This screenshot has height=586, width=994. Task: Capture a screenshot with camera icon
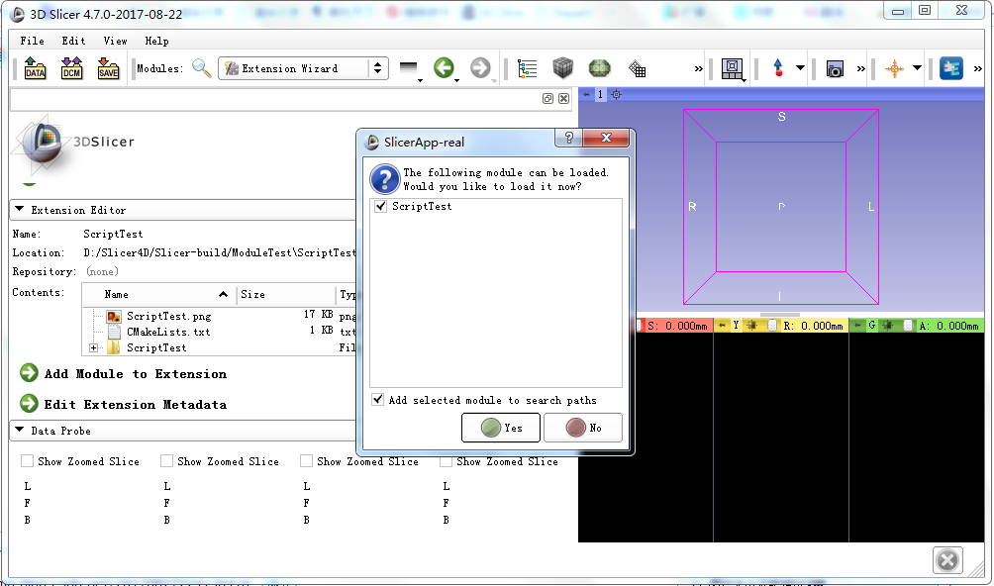[835, 68]
